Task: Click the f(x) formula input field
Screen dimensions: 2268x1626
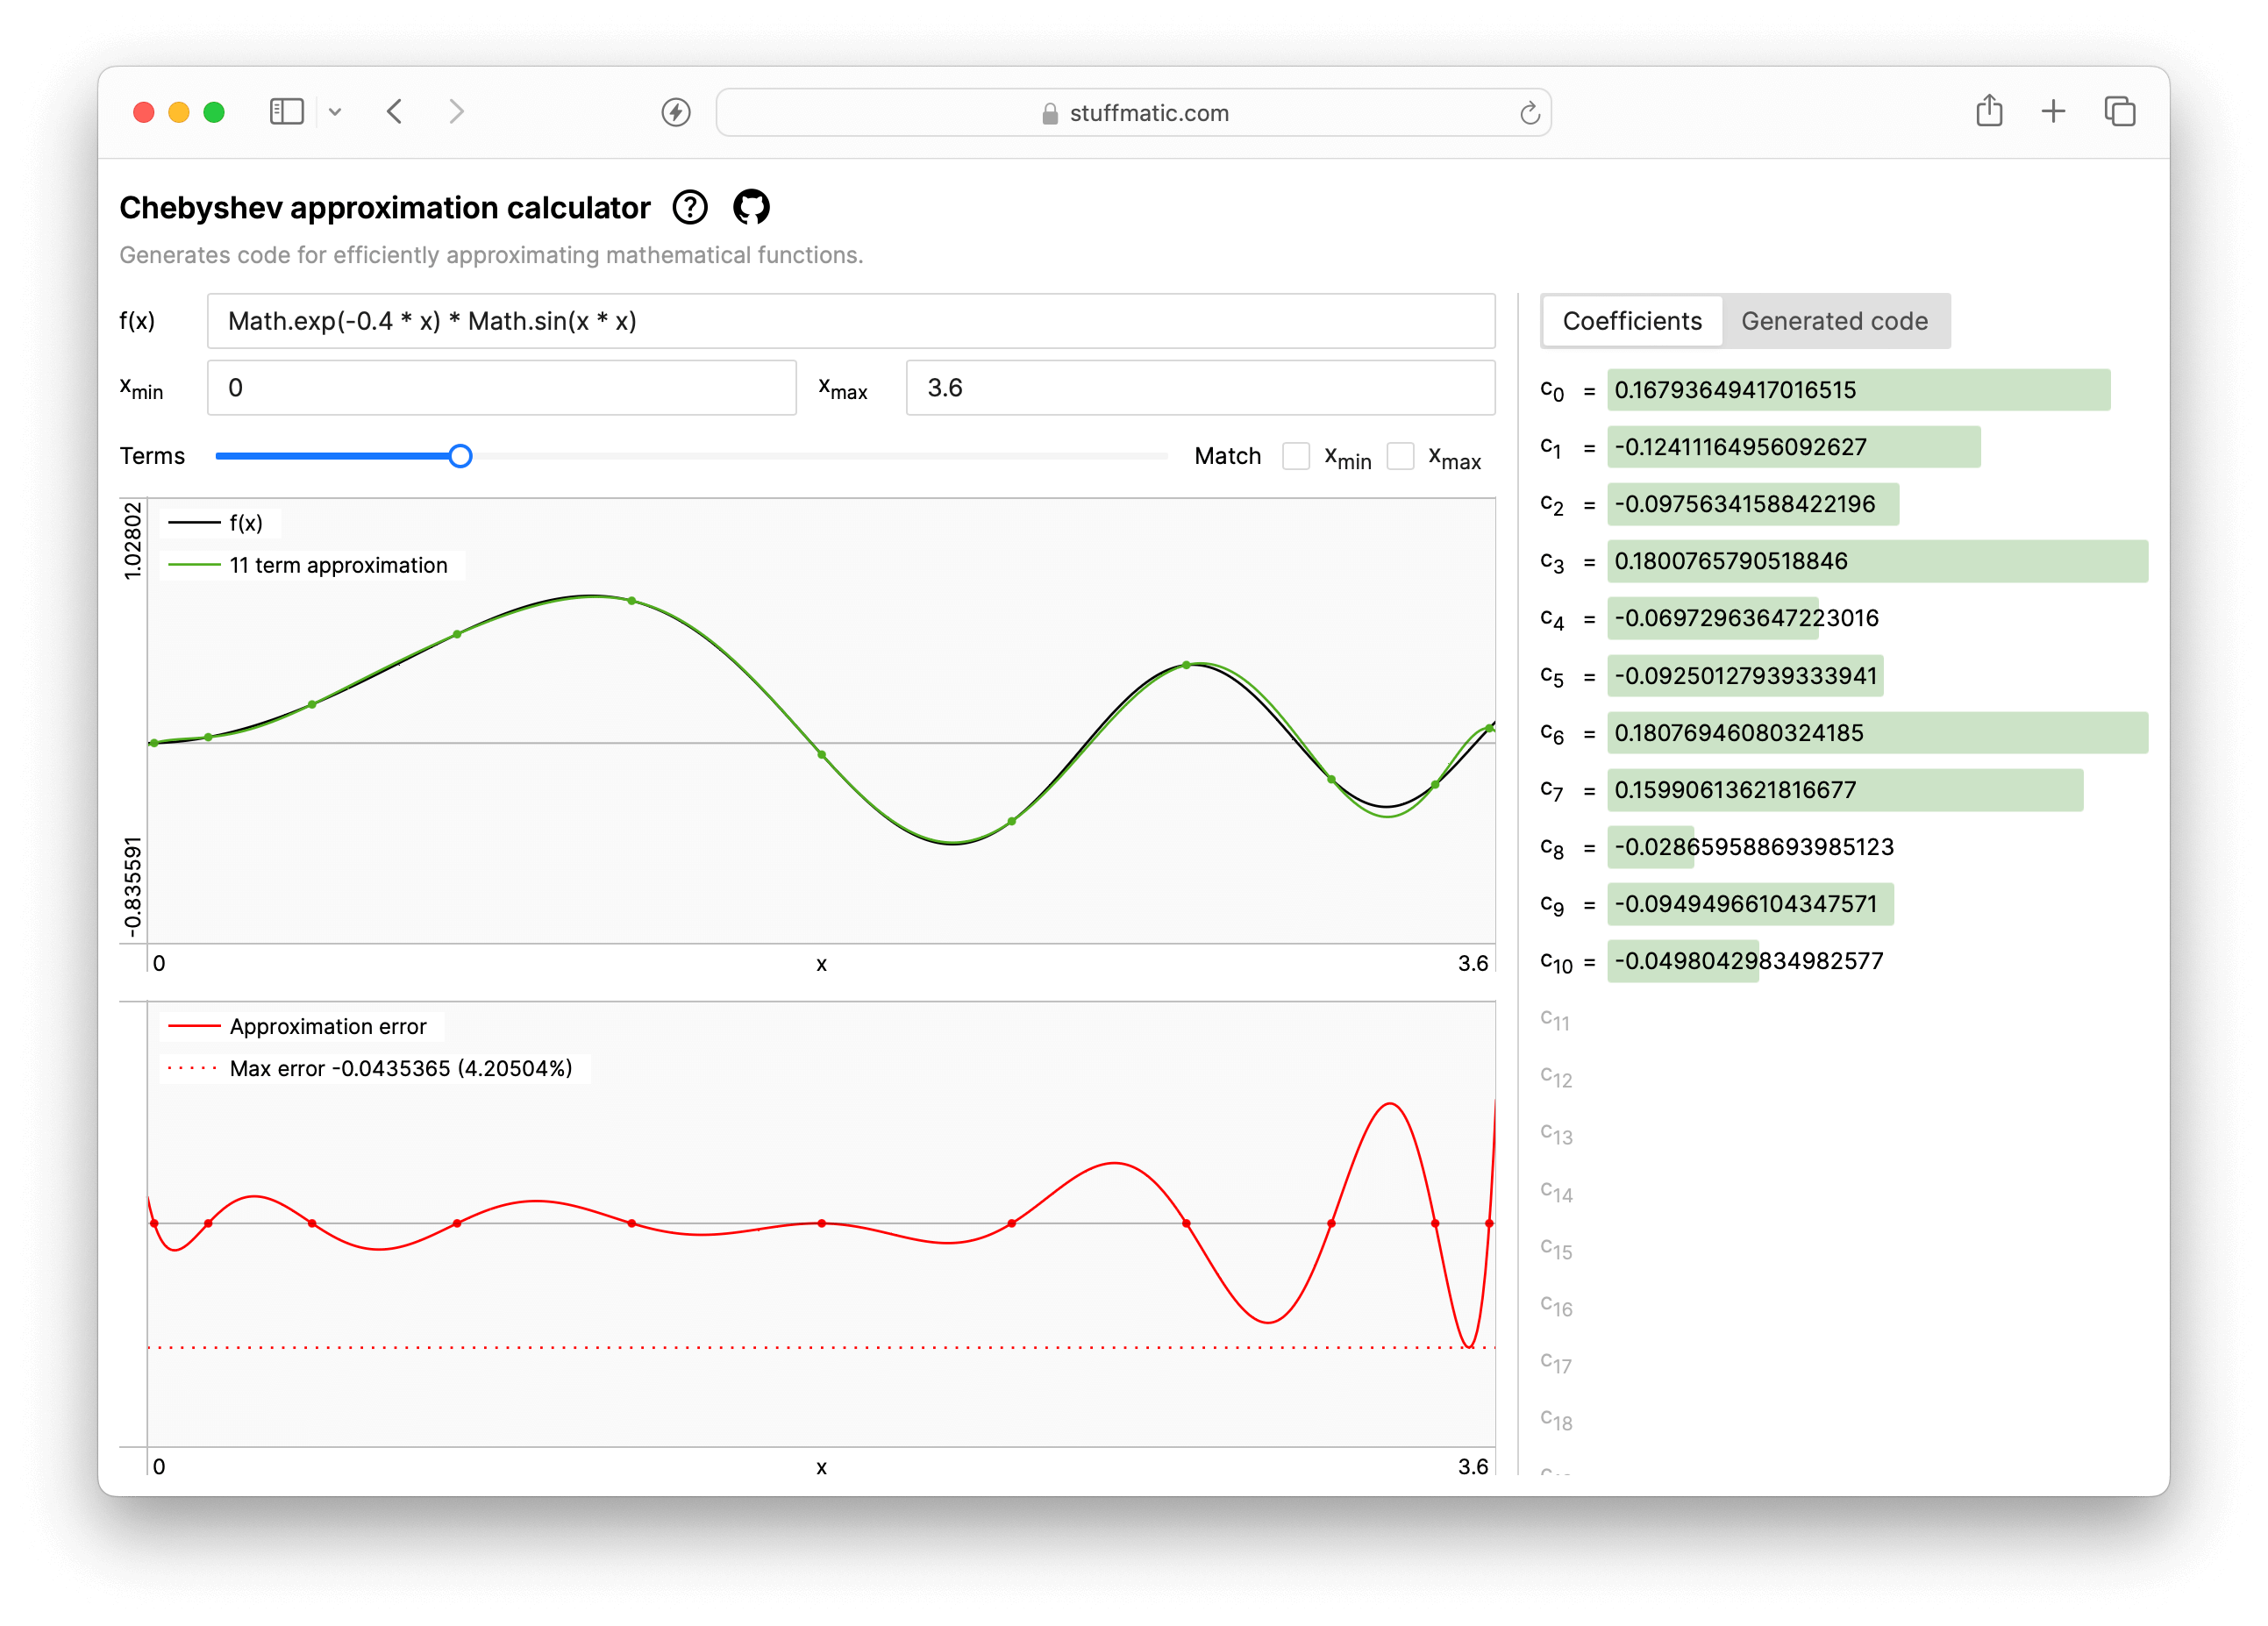Action: pyautogui.click(x=850, y=321)
